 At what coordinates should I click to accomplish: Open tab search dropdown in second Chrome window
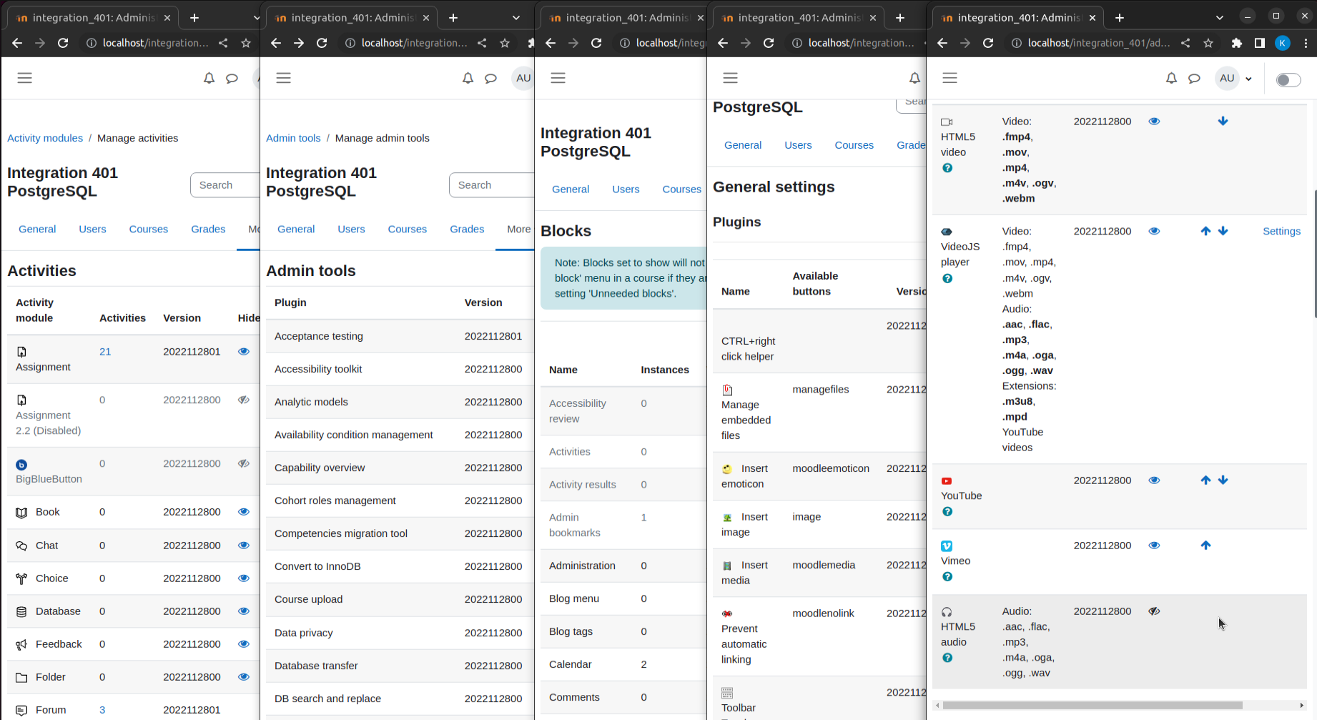[x=516, y=18]
